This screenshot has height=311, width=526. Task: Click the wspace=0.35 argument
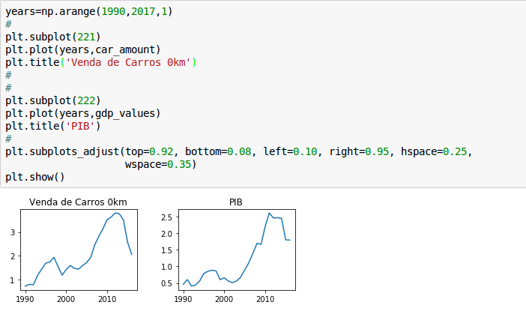pyautogui.click(x=158, y=164)
